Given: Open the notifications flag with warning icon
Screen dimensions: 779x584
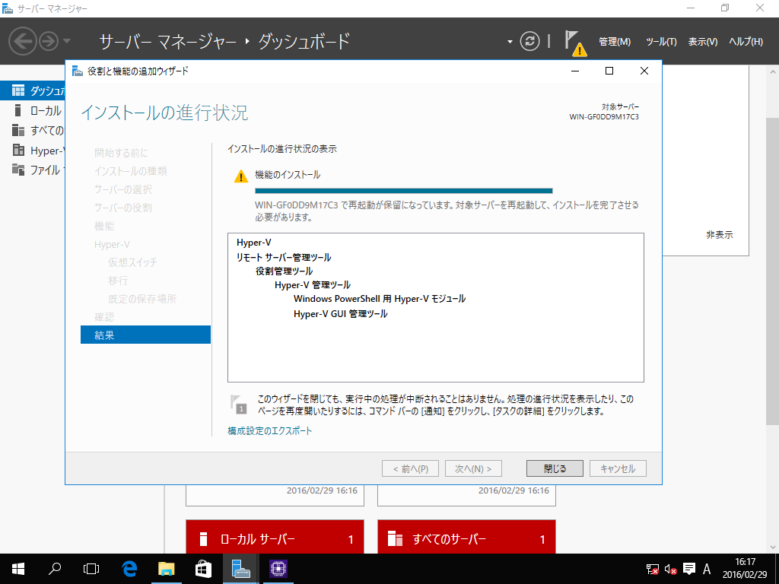Looking at the screenshot, I should pos(575,43).
